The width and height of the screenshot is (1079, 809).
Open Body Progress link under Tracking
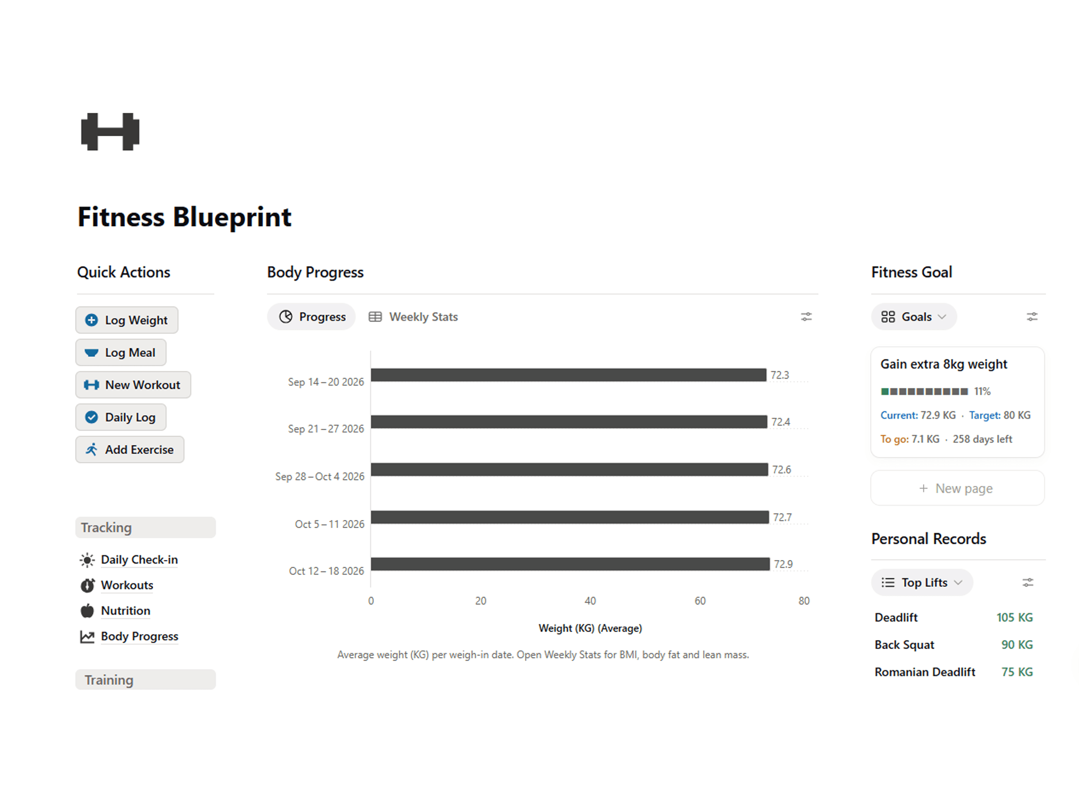pos(139,636)
